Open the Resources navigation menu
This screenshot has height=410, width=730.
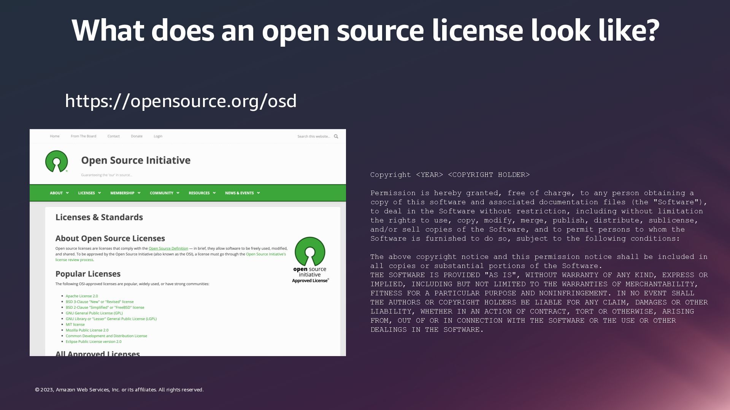pyautogui.click(x=202, y=193)
